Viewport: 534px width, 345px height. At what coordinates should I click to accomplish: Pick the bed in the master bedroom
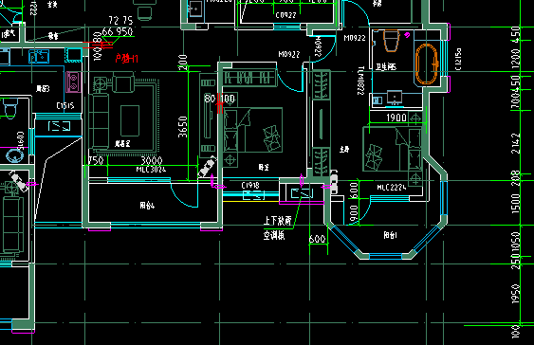click(393, 149)
